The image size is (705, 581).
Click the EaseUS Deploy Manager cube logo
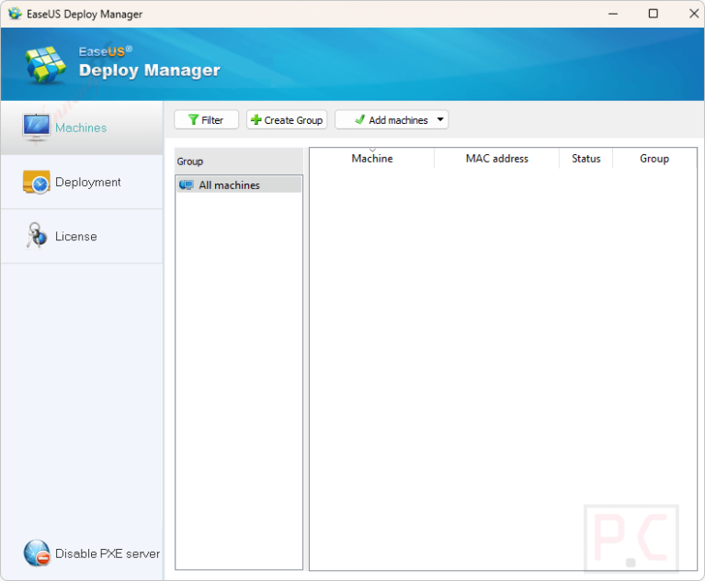pyautogui.click(x=45, y=65)
